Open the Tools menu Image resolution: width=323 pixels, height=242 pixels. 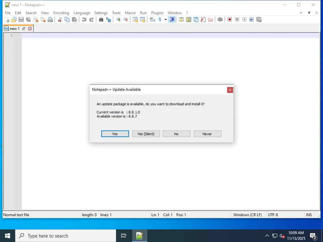(116, 13)
